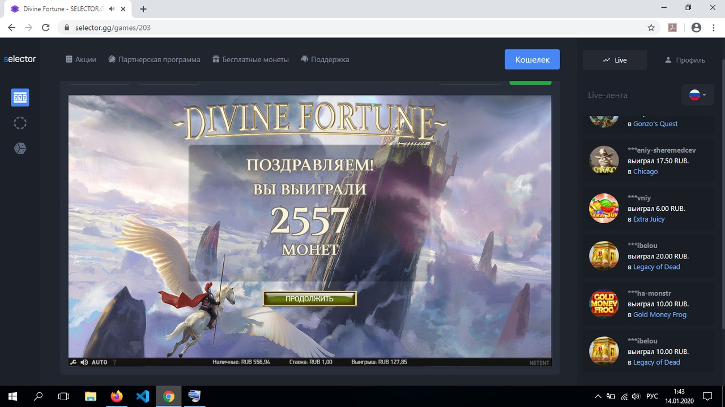Click the Chrome taskbar icon

[x=169, y=396]
